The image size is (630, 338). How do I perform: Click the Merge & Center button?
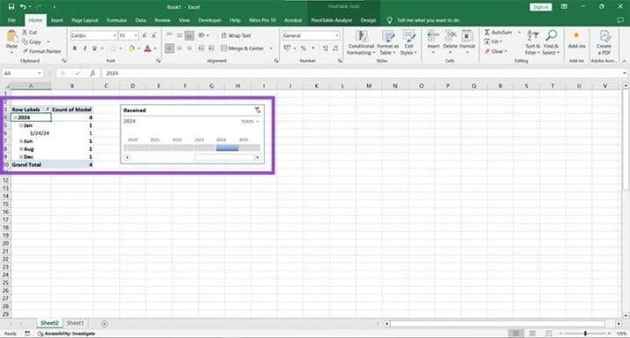click(242, 48)
